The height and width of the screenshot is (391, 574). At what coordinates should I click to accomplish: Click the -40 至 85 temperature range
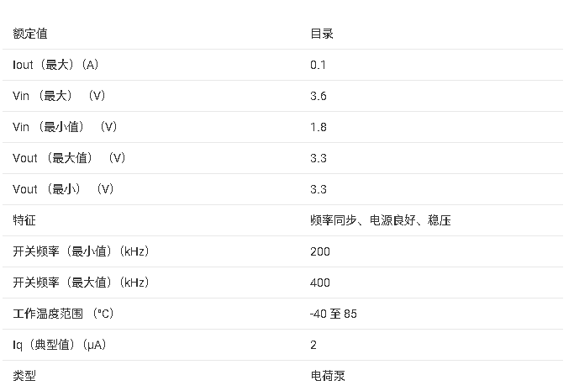tap(334, 314)
